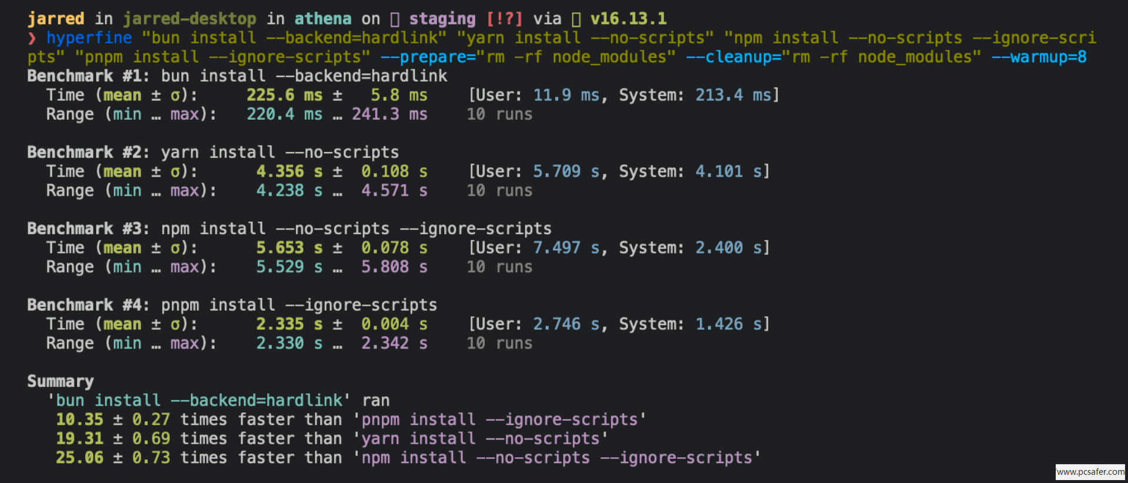
Task: Click the hyperfine command name
Action: tap(89, 38)
